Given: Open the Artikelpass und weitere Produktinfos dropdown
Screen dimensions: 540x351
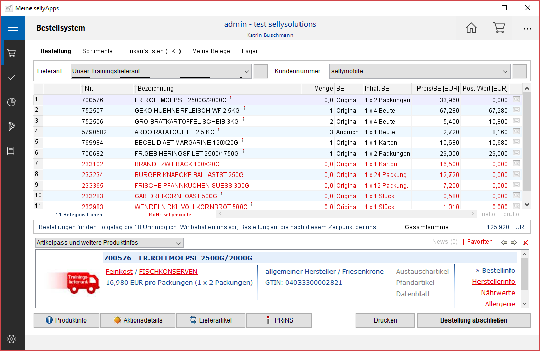Looking at the screenshot, I should (x=109, y=243).
